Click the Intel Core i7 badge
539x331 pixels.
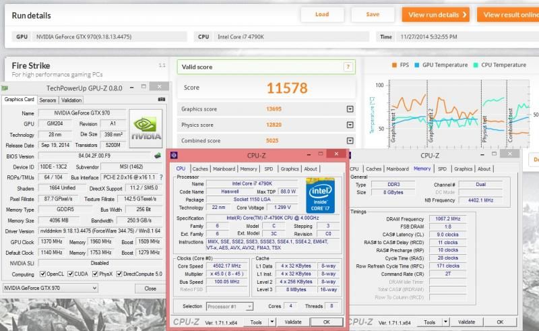[x=321, y=194]
